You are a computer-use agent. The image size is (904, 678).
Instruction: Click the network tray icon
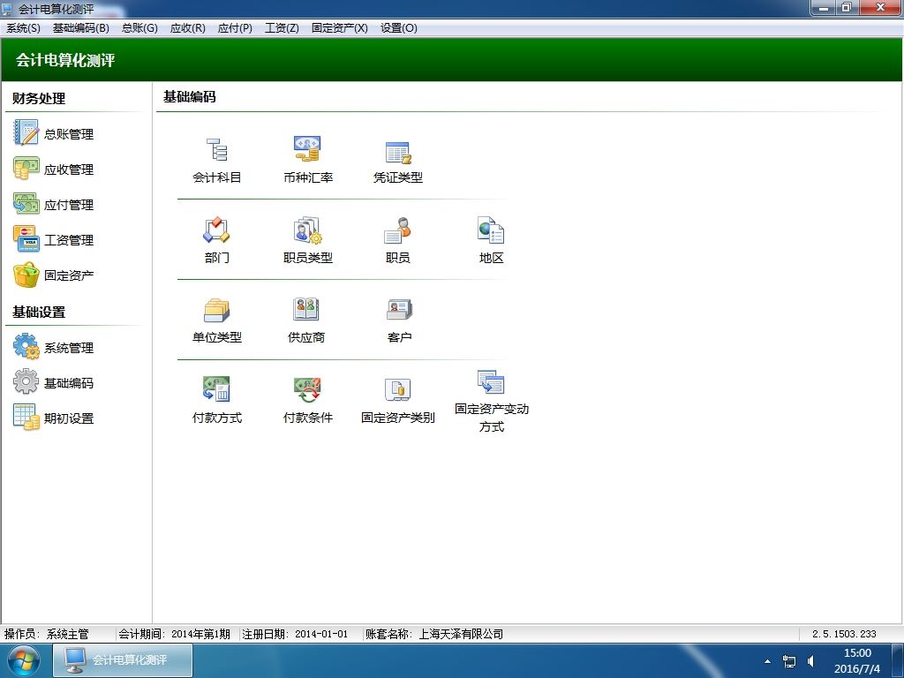788,661
